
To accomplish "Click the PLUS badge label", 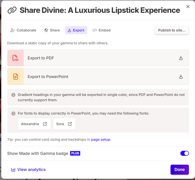I will coord(75,153).
